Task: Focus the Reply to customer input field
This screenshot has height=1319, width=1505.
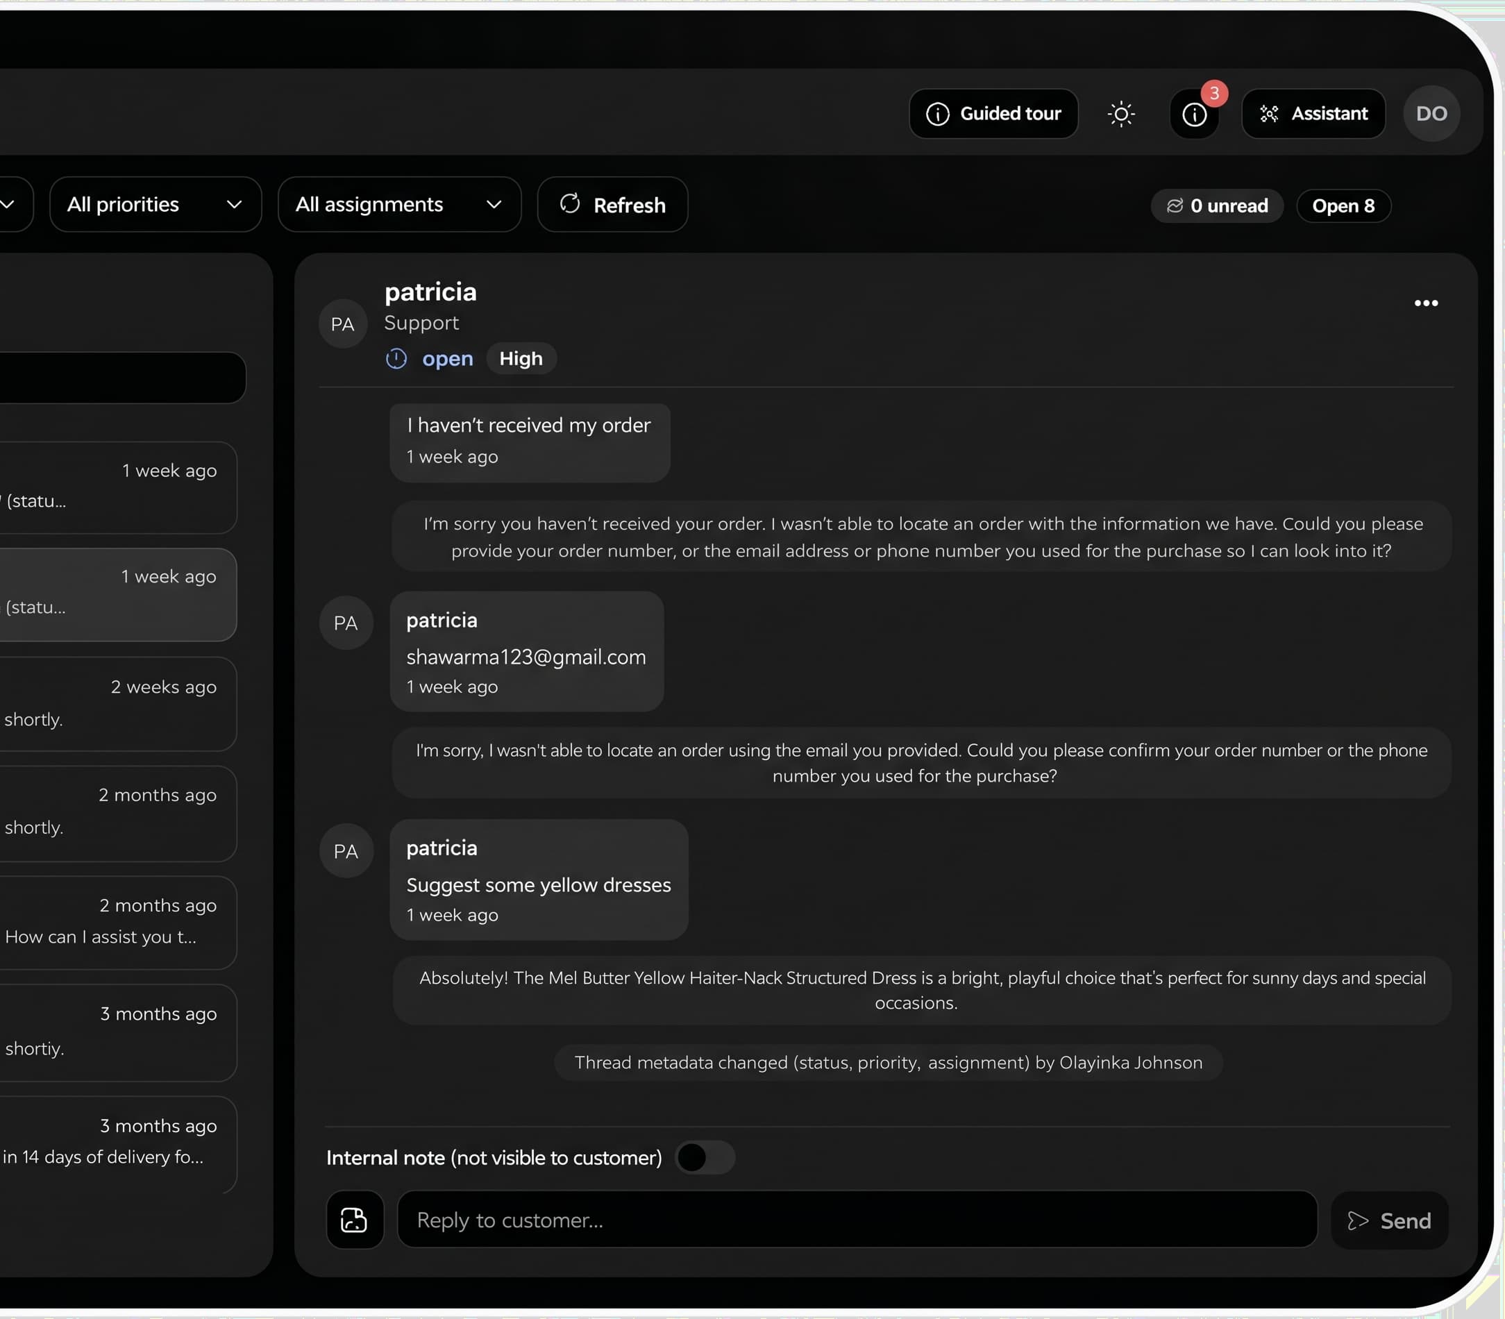Action: (x=857, y=1220)
